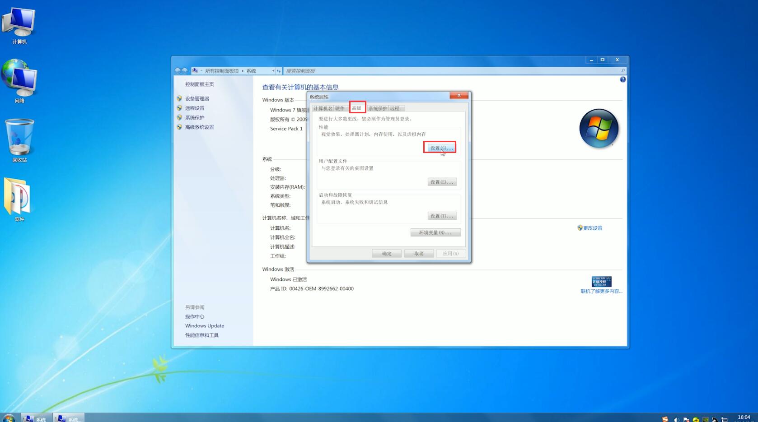Click the second 系统 taskbar button

[69, 418]
